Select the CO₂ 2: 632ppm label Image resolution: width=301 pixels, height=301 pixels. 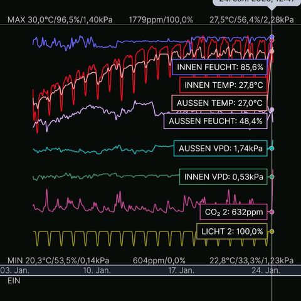click(x=234, y=212)
